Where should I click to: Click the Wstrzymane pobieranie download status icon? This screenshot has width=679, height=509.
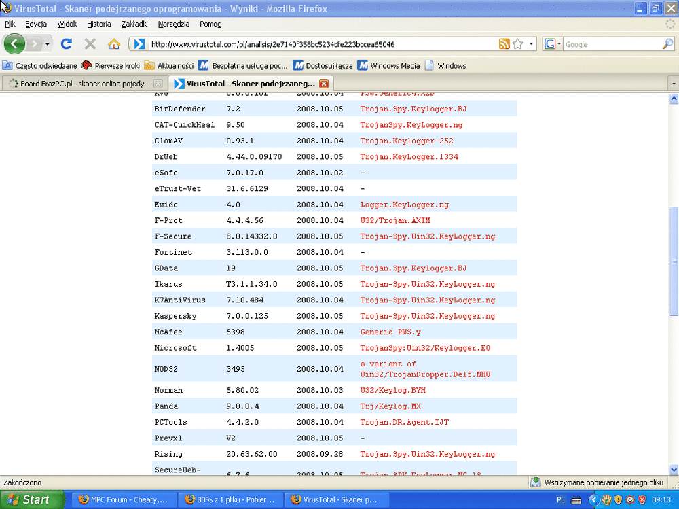click(x=536, y=482)
